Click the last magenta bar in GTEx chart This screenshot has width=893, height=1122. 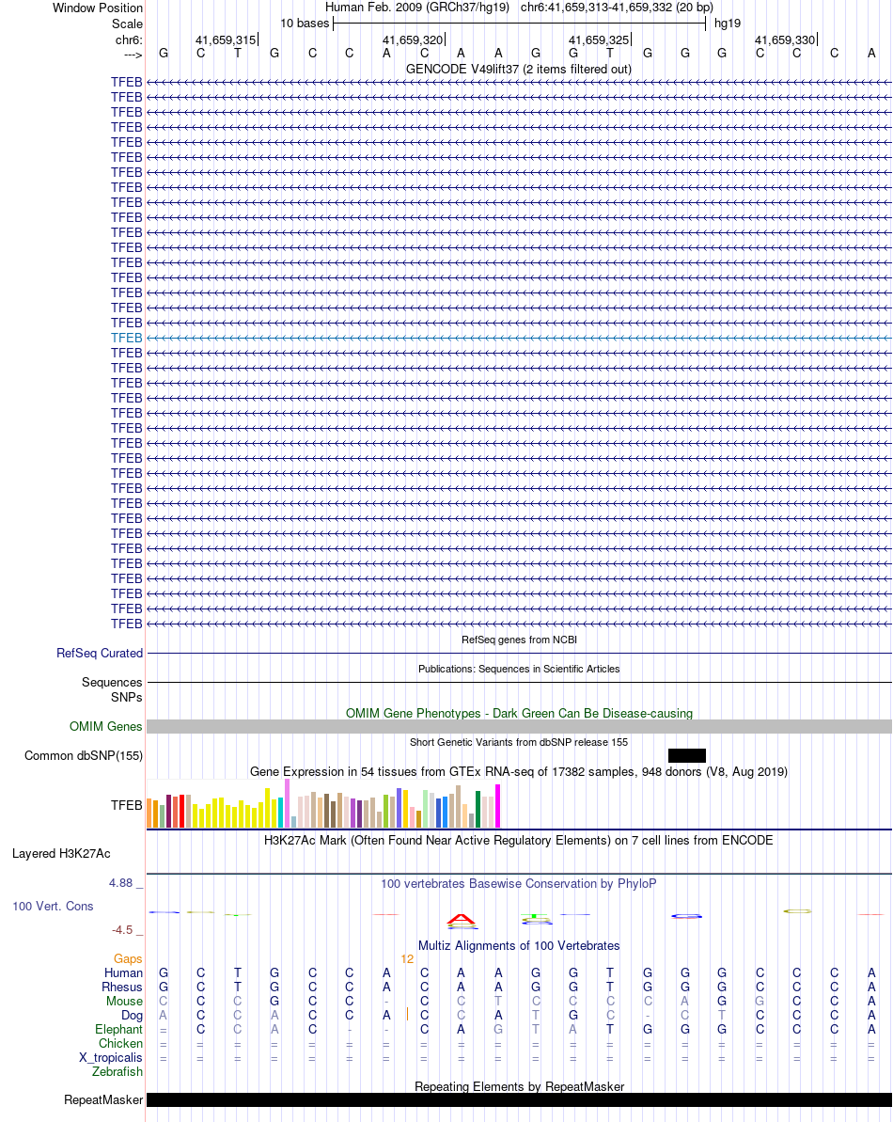497,806
